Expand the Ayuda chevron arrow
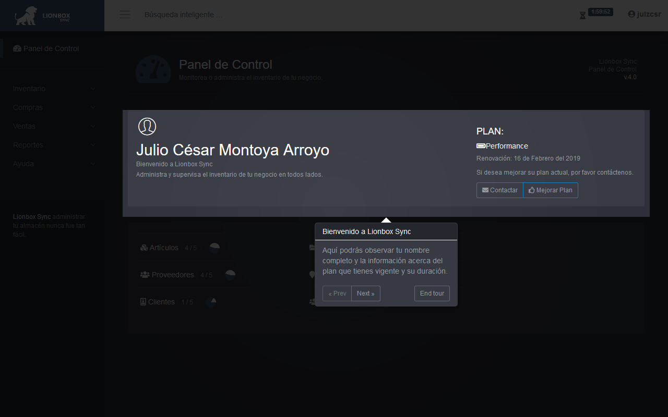This screenshot has width=668, height=417. (93, 164)
